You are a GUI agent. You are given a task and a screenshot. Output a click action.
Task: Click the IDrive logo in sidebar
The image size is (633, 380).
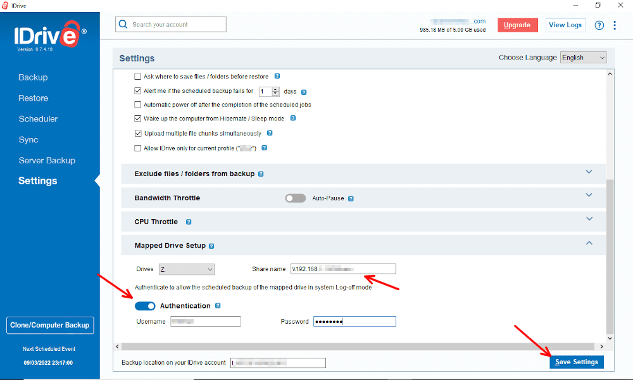[49, 35]
